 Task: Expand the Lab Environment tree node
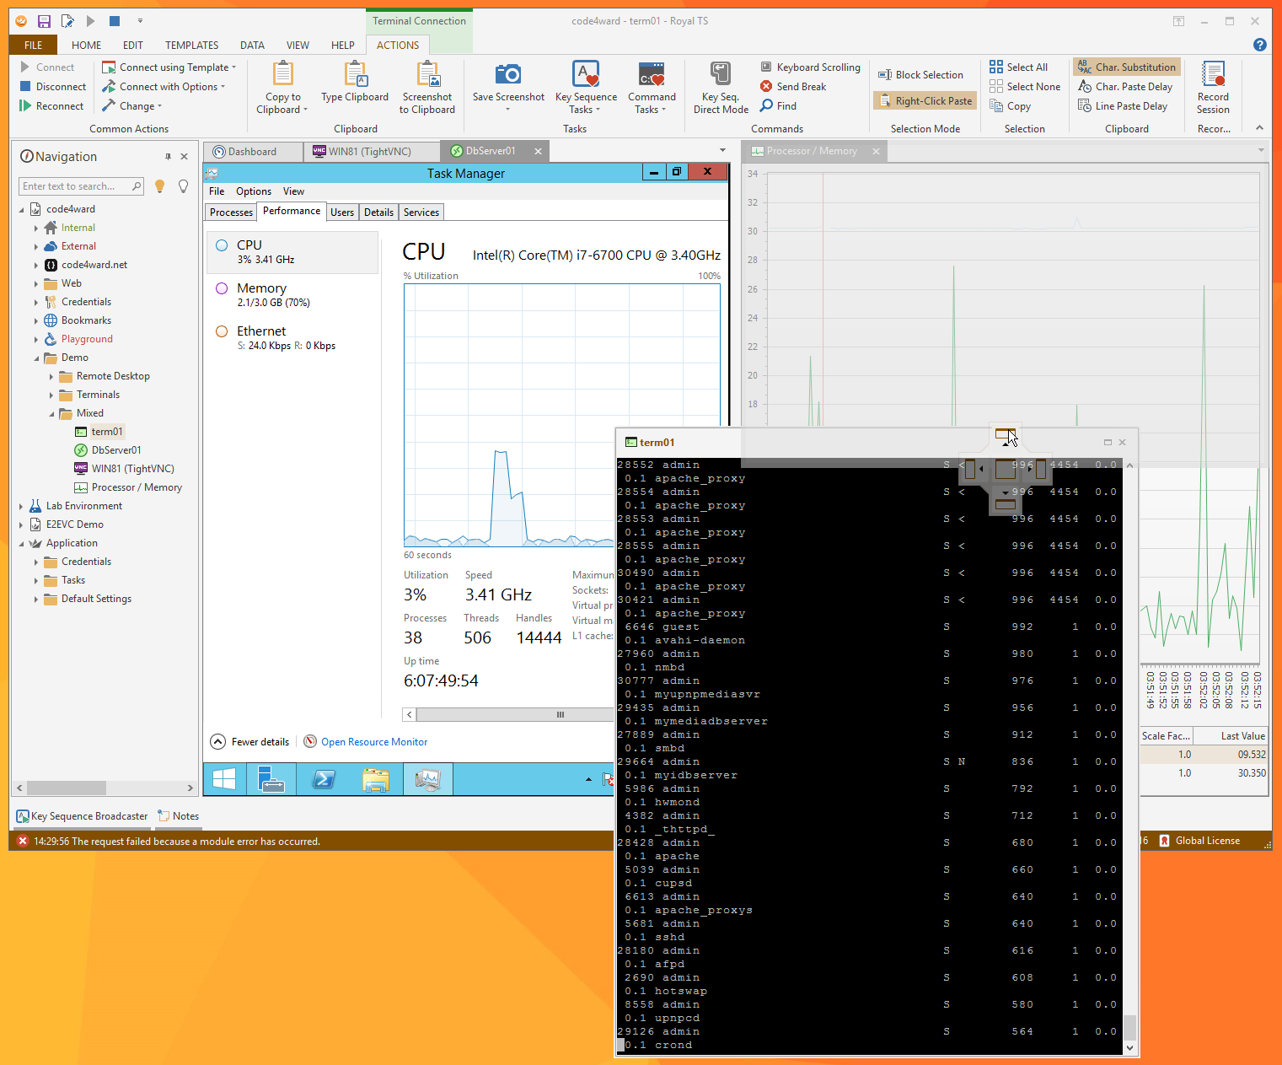coord(21,507)
